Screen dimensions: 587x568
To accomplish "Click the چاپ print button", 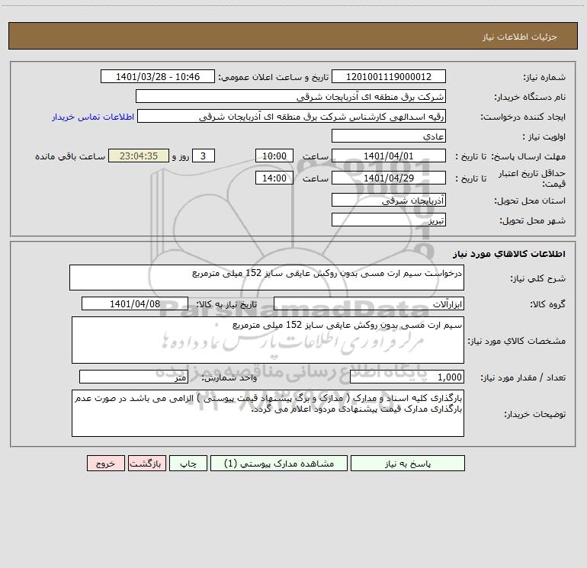I will [x=188, y=463].
